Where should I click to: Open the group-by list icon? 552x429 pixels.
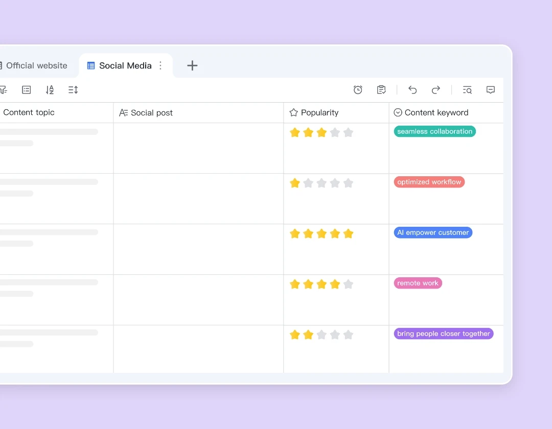[x=27, y=90]
